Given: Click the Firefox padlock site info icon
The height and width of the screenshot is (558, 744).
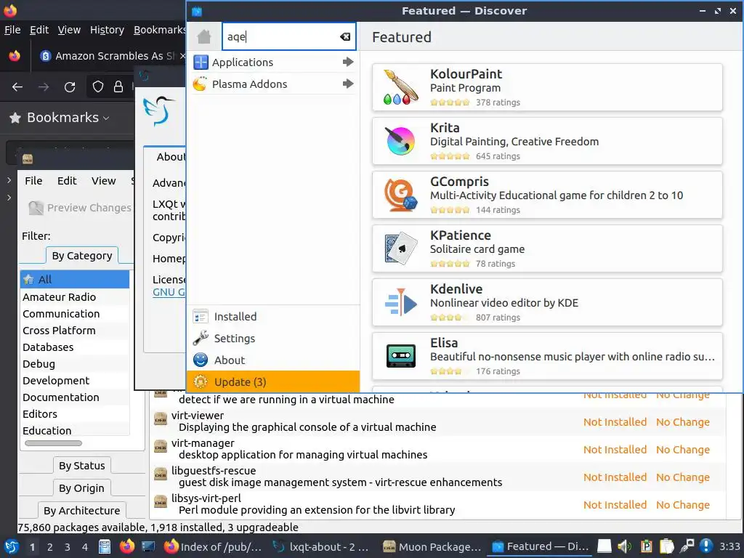Looking at the screenshot, I should (118, 87).
